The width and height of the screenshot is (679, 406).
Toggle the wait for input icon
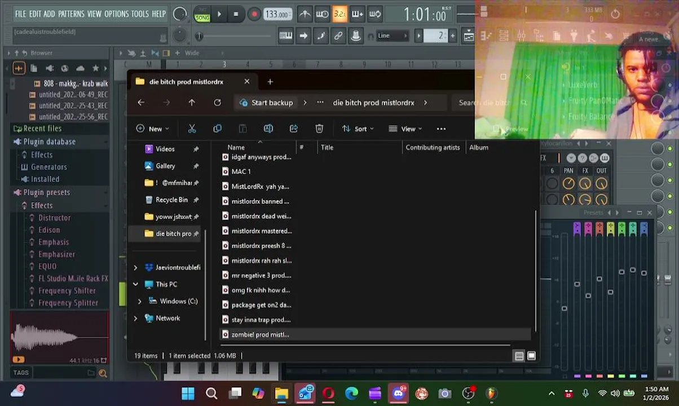pyautogui.click(x=322, y=14)
